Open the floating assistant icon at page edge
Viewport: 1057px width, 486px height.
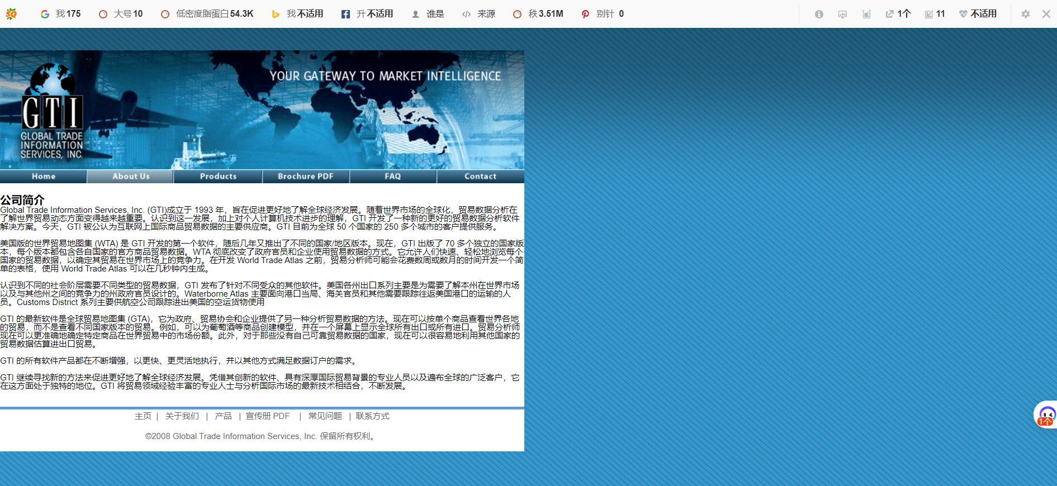1046,415
